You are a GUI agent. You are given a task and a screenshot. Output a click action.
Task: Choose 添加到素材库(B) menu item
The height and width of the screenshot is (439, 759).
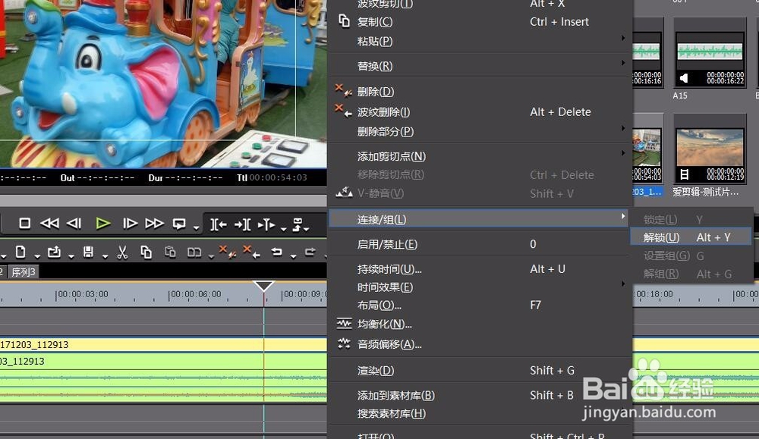coord(480,395)
